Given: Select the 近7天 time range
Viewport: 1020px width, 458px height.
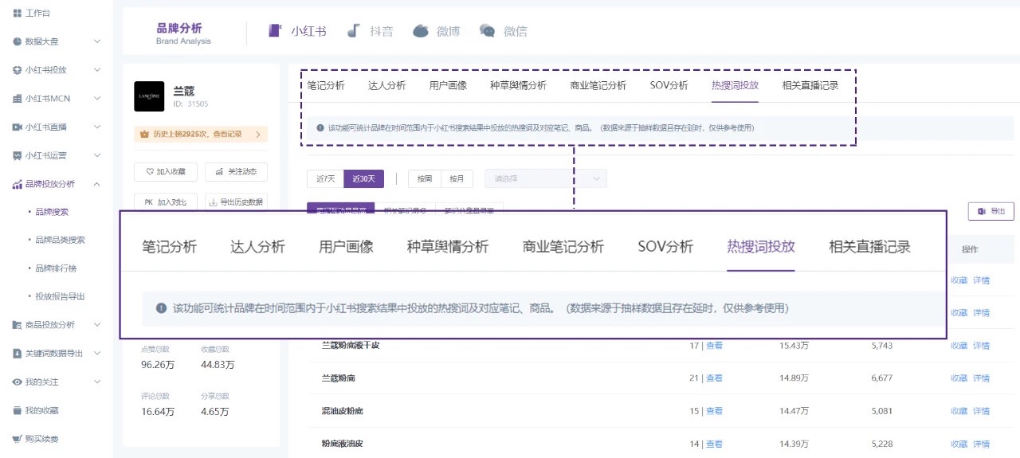Looking at the screenshot, I should point(325,178).
